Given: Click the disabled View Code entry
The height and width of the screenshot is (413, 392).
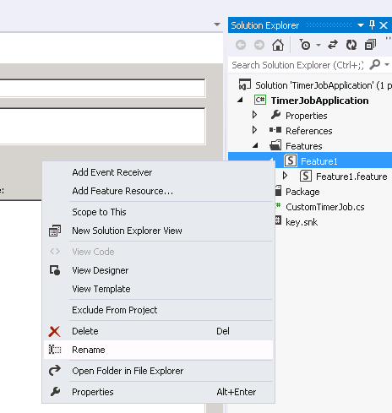Looking at the screenshot, I should coord(159,252).
